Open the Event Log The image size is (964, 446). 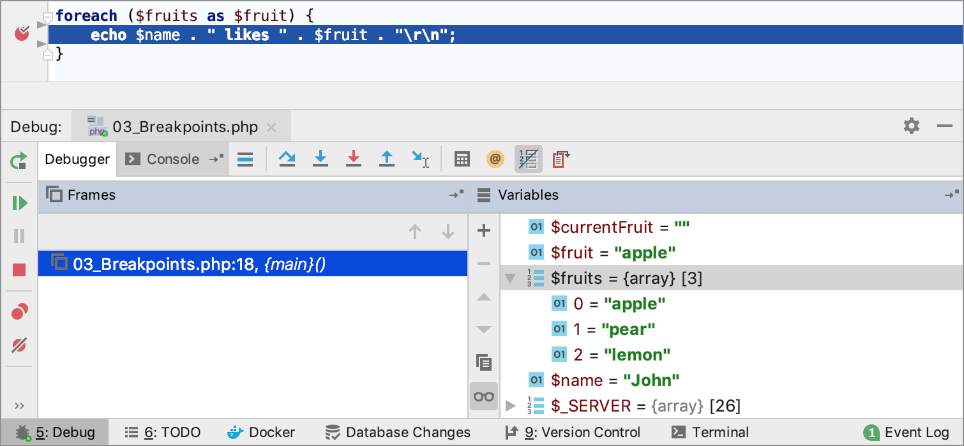pos(907,433)
